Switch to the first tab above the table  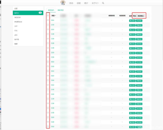click(51, 10)
